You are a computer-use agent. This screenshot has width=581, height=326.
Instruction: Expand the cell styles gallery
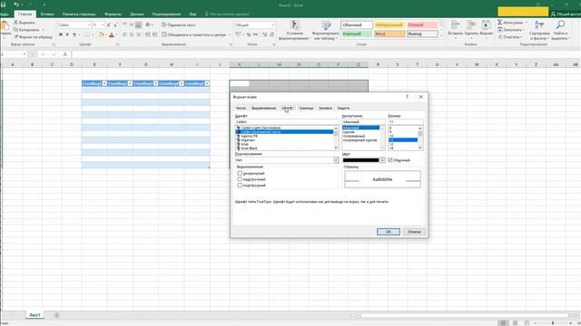click(441, 36)
